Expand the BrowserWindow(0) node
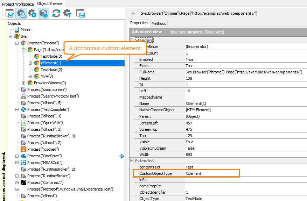The image size is (307, 201). coord(24,83)
